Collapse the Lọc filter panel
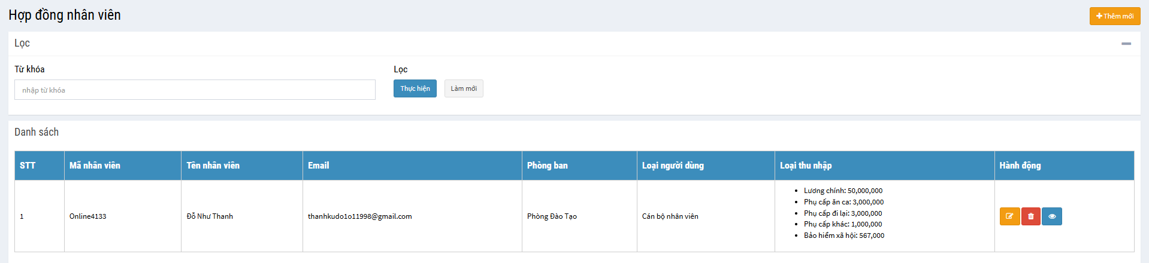 (1126, 44)
